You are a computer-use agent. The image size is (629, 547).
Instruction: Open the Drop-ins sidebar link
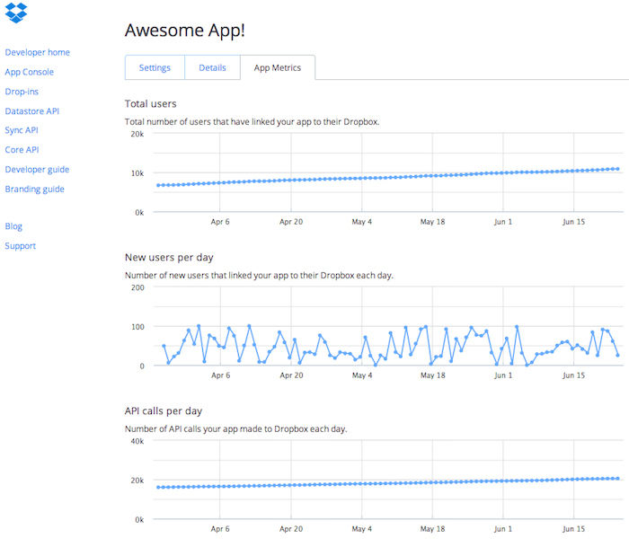(22, 92)
